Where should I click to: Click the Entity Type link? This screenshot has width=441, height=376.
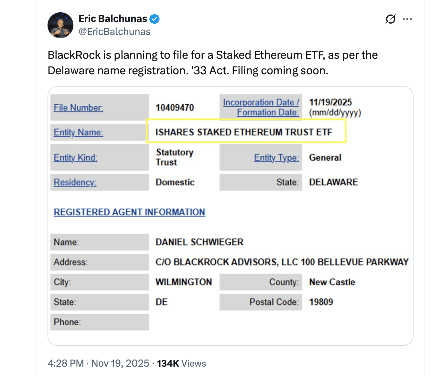[276, 157]
